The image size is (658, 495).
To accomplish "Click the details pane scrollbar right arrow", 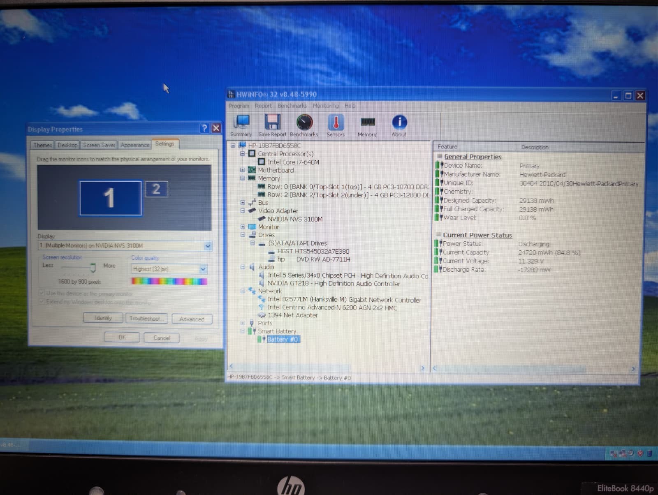I will (x=633, y=369).
